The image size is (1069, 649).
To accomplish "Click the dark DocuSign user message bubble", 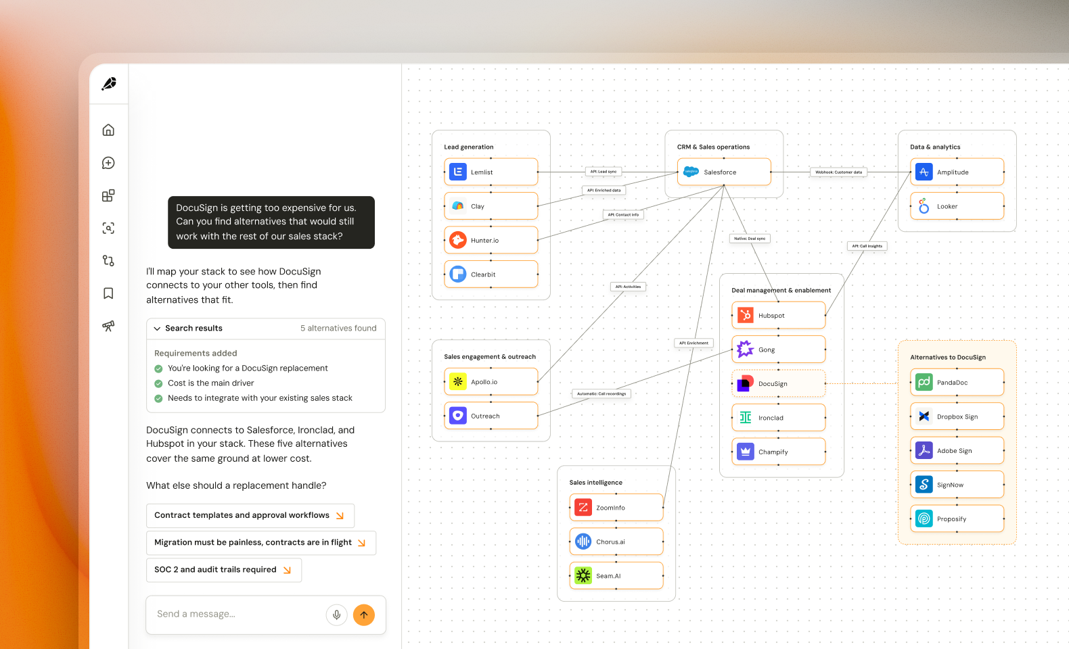I will tap(271, 222).
